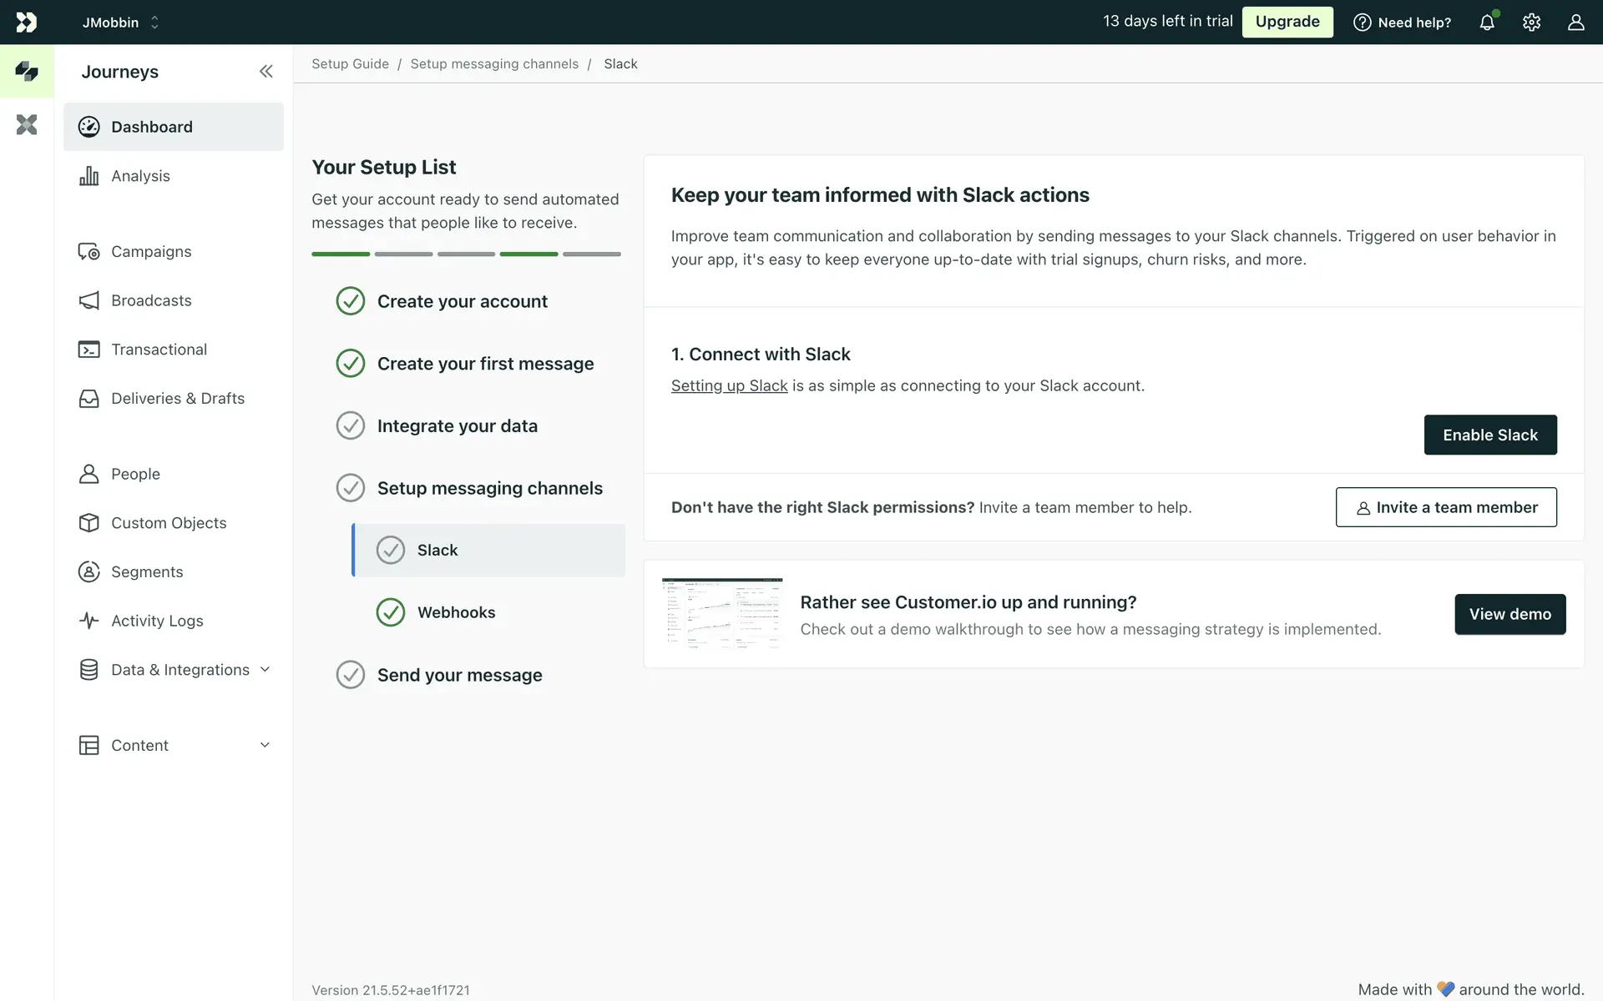Follow the Setting up Slack link
The width and height of the screenshot is (1603, 1001).
click(x=729, y=386)
